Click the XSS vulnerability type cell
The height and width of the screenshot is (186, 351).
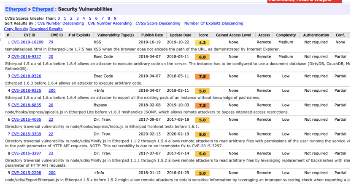tap(97, 42)
